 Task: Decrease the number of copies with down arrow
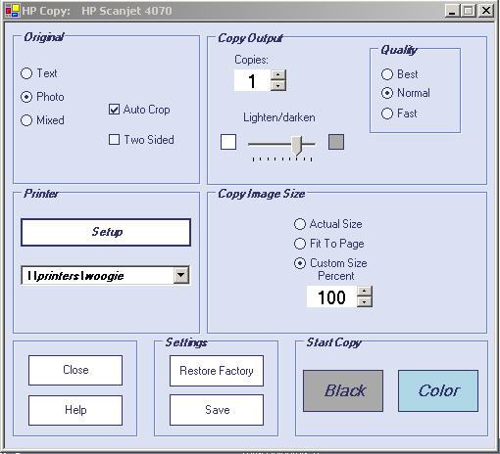pos(278,85)
